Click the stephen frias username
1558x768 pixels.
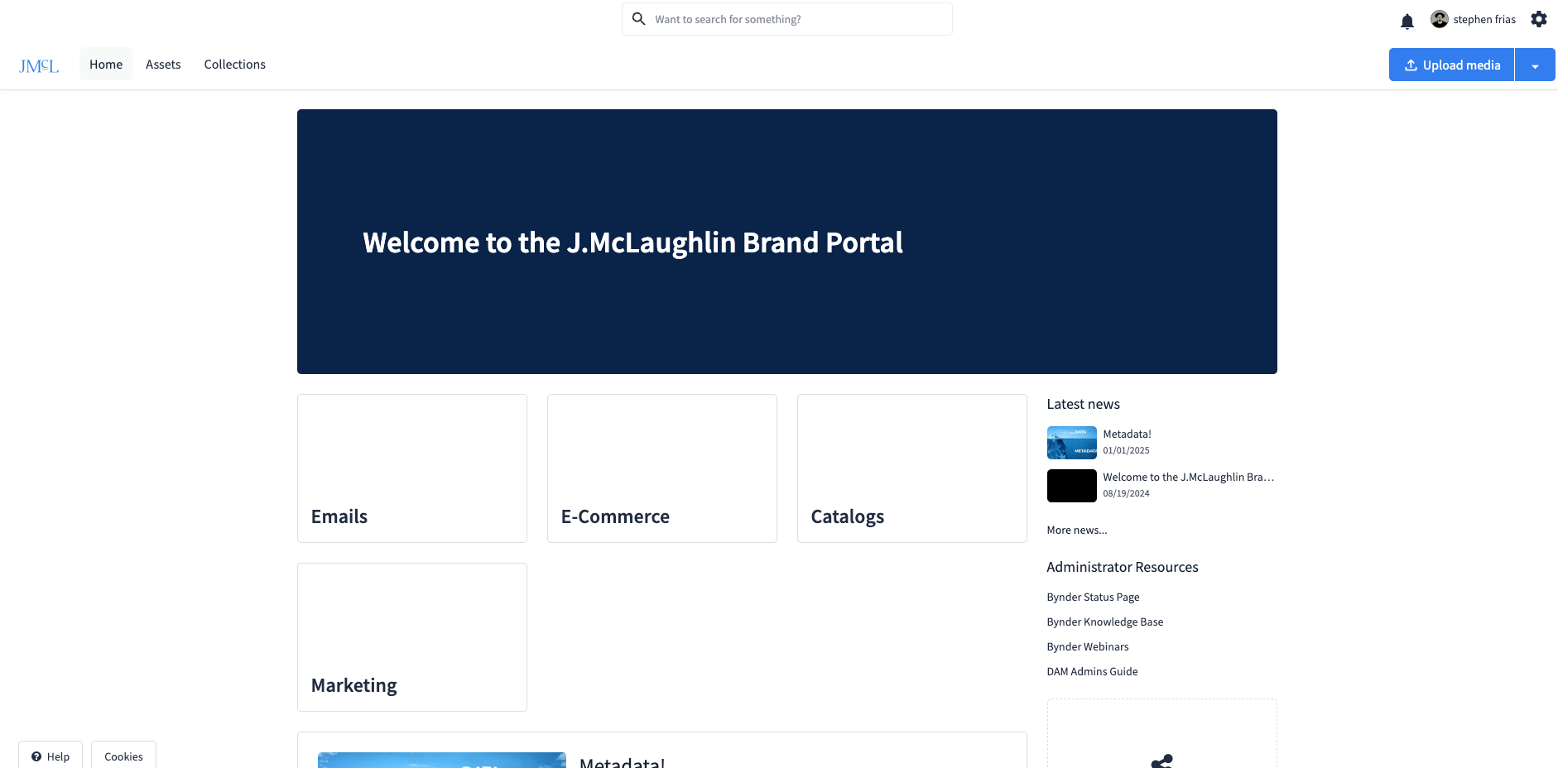[1484, 20]
